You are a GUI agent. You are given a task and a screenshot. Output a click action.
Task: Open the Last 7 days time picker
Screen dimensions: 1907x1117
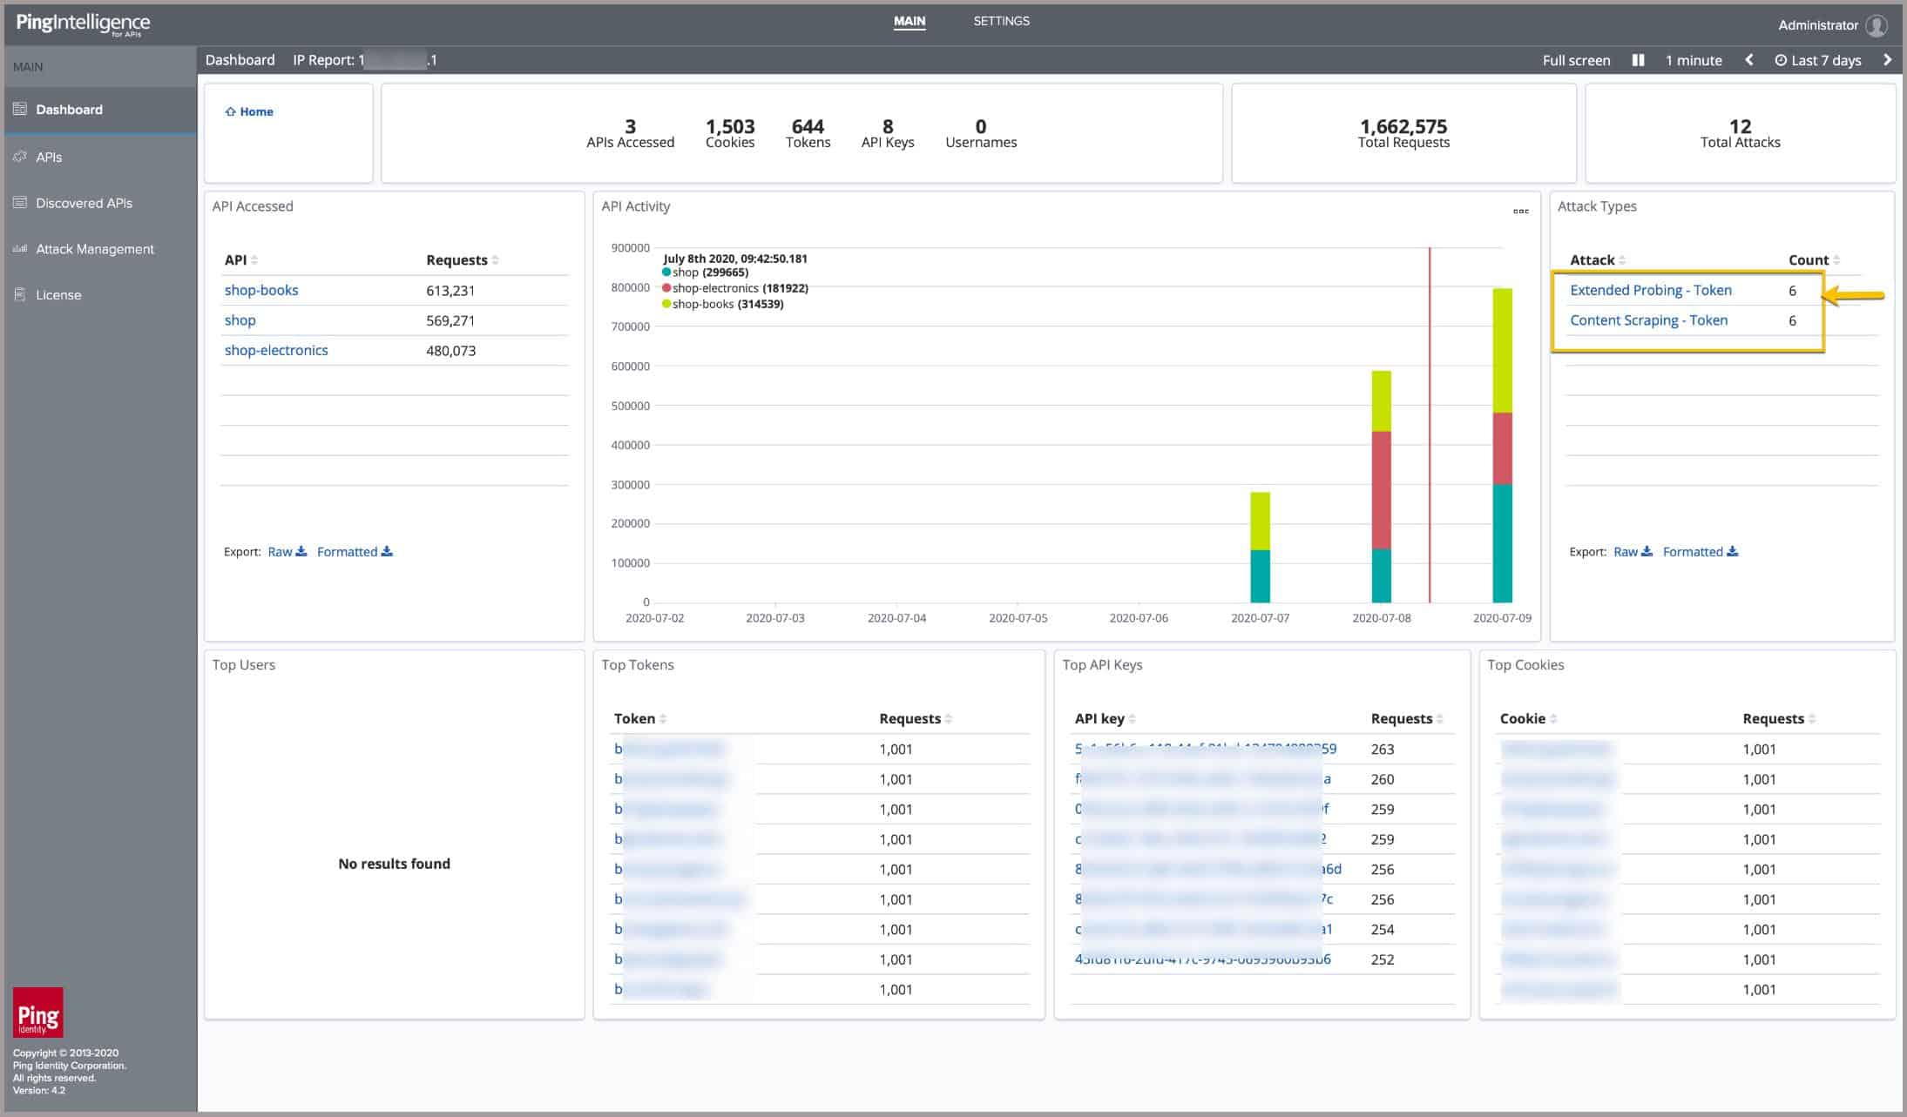click(x=1817, y=60)
